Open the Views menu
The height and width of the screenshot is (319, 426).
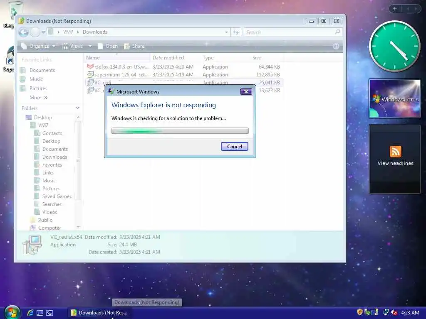(x=73, y=46)
